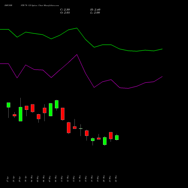The height and width of the screenshot is (188, 188).
Task: Select the 14 May date label
Action: point(80,179)
